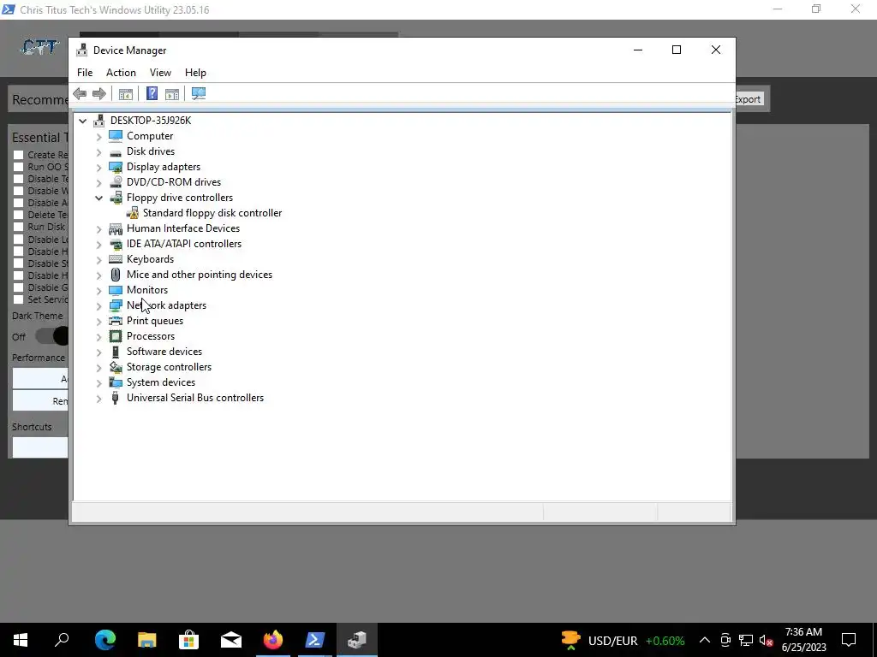Image resolution: width=877 pixels, height=657 pixels.
Task: Click the Action Pane toolbar icon
Action: click(x=171, y=94)
